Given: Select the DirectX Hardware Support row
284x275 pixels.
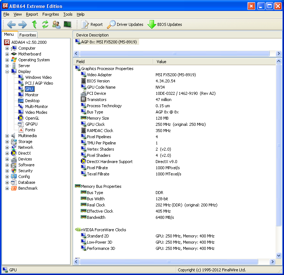Looking at the screenshot, I should (174, 162).
